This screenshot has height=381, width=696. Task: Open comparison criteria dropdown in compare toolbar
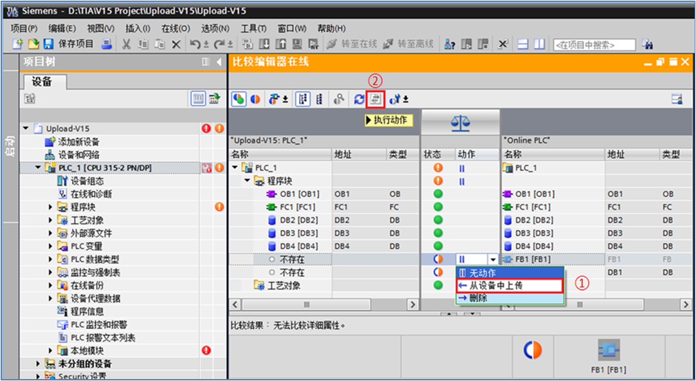277,99
